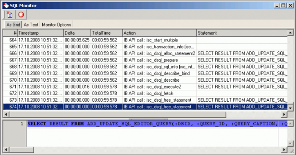This screenshot has width=296, height=155.
Task: Click the SQL Monitor title bar icon
Action: pyautogui.click(x=6, y=5)
